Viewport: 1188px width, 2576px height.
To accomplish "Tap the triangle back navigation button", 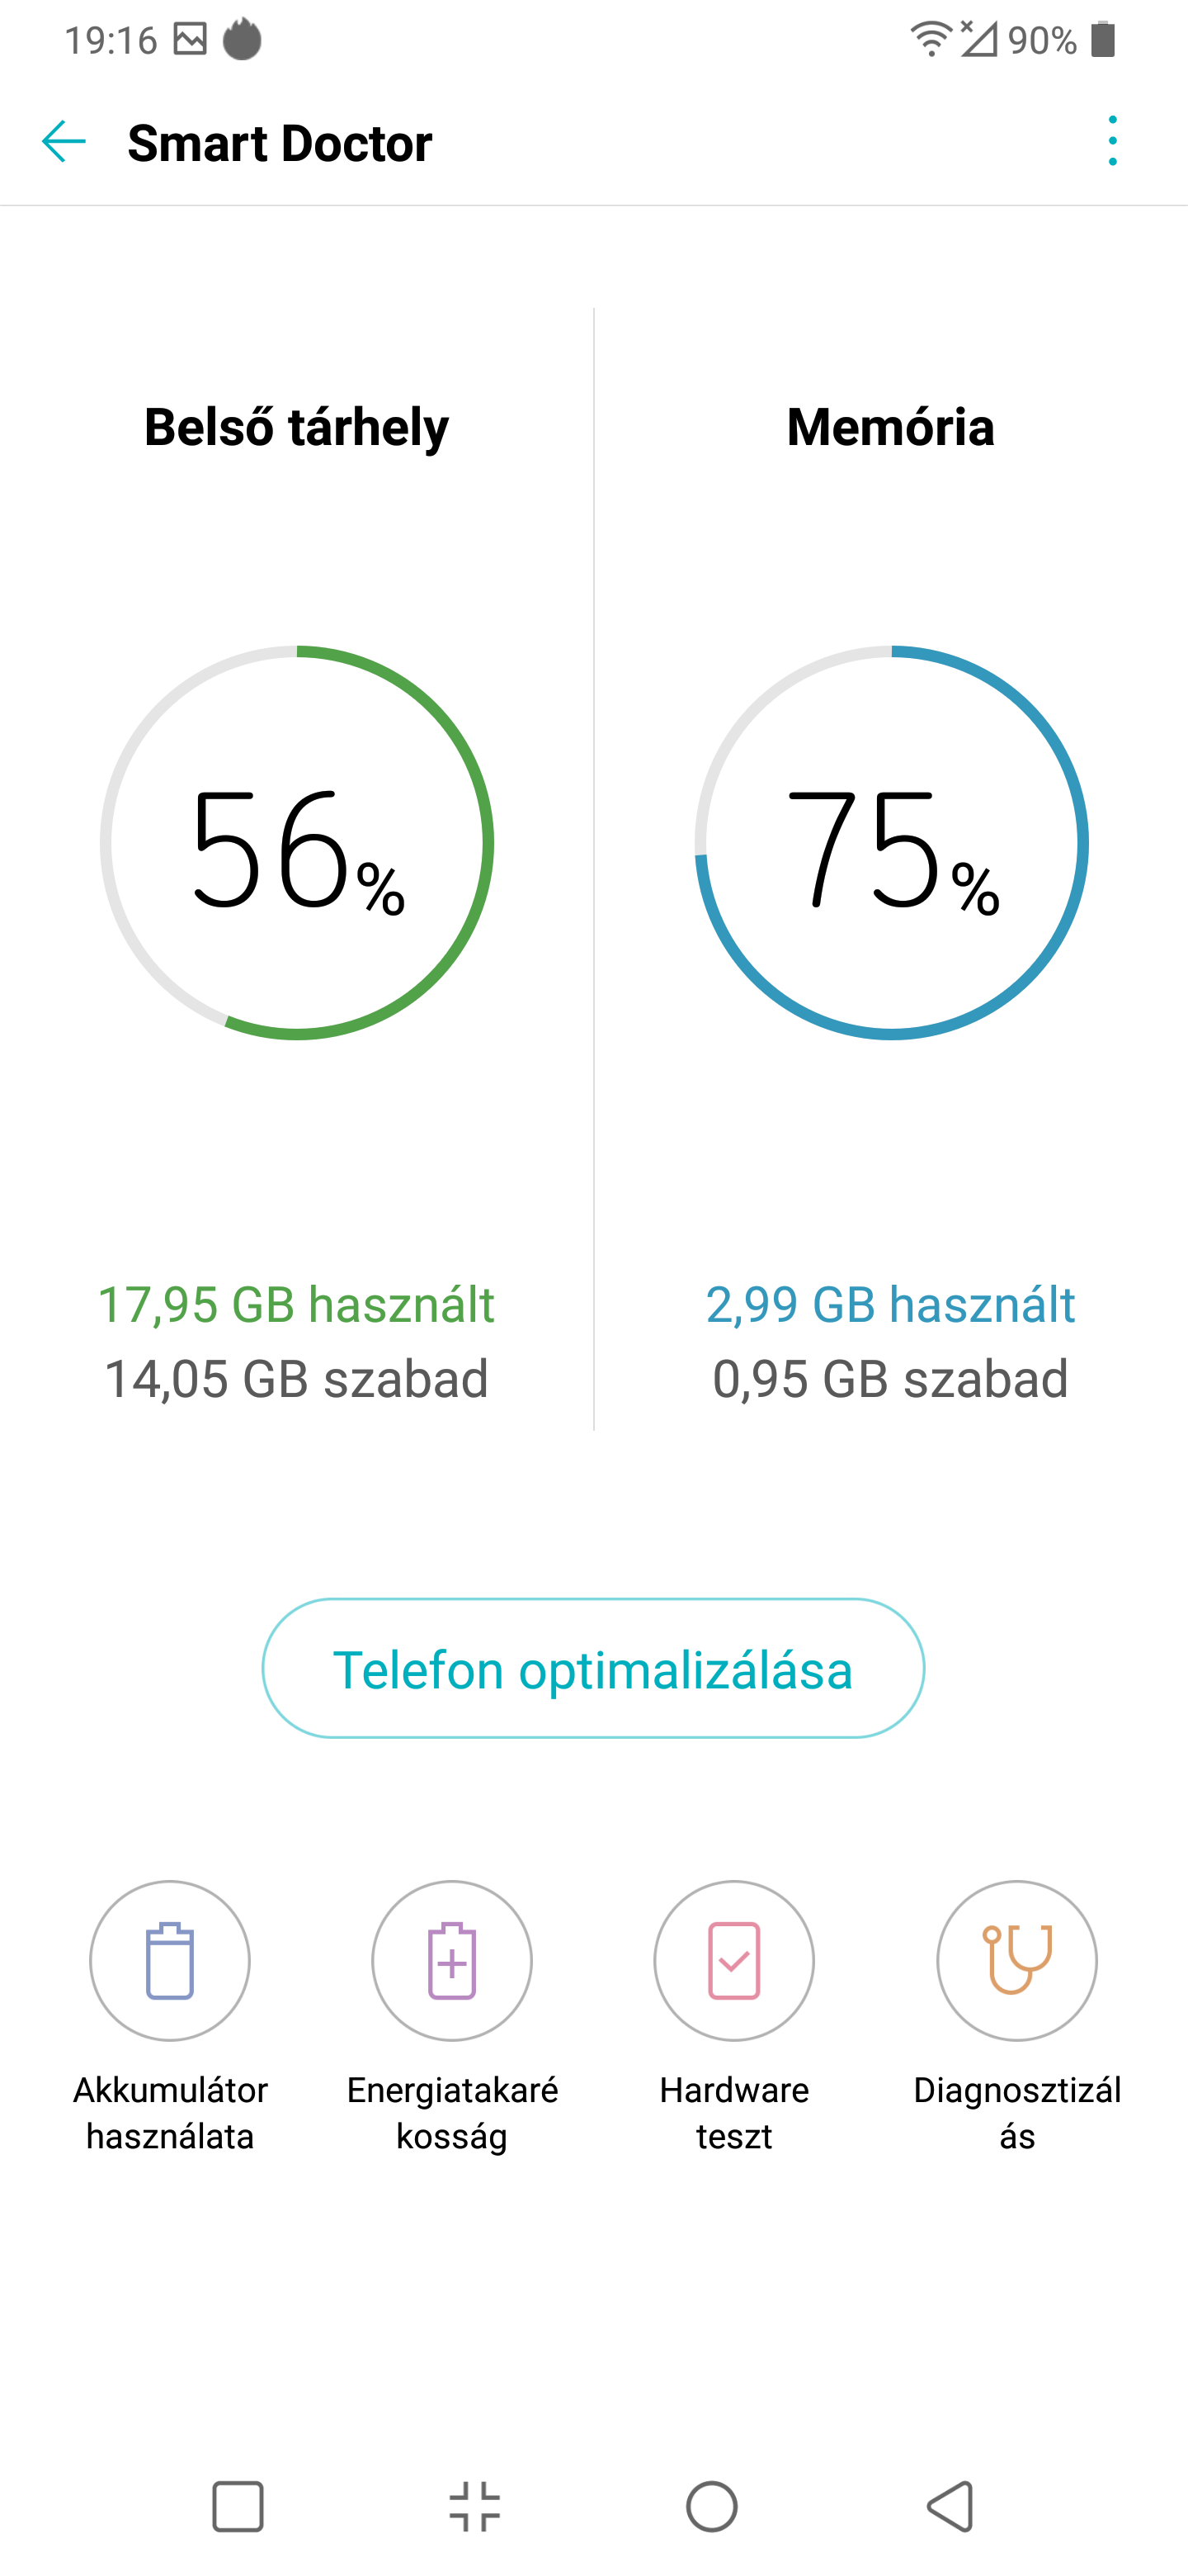I will (x=950, y=2507).
